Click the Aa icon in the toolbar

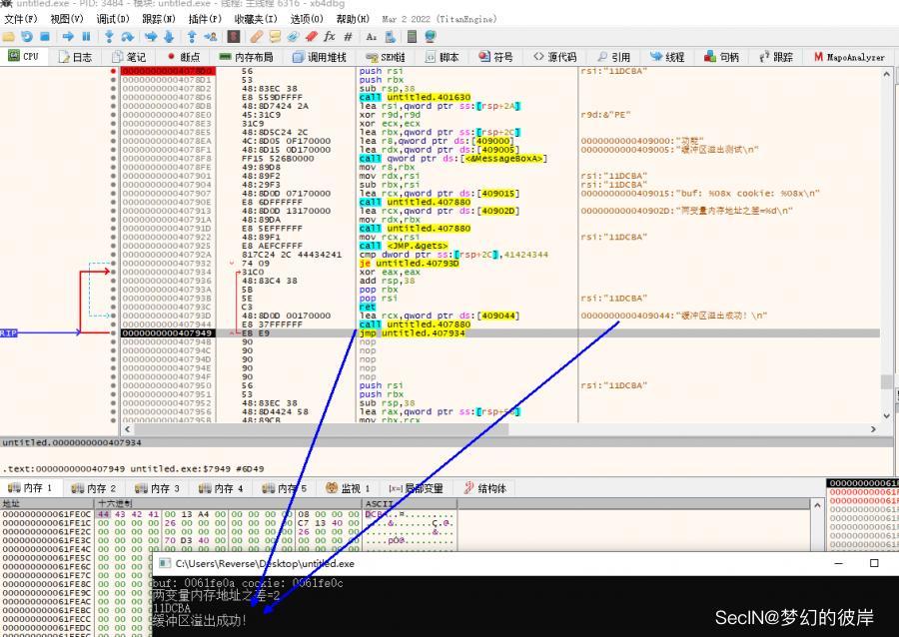371,37
